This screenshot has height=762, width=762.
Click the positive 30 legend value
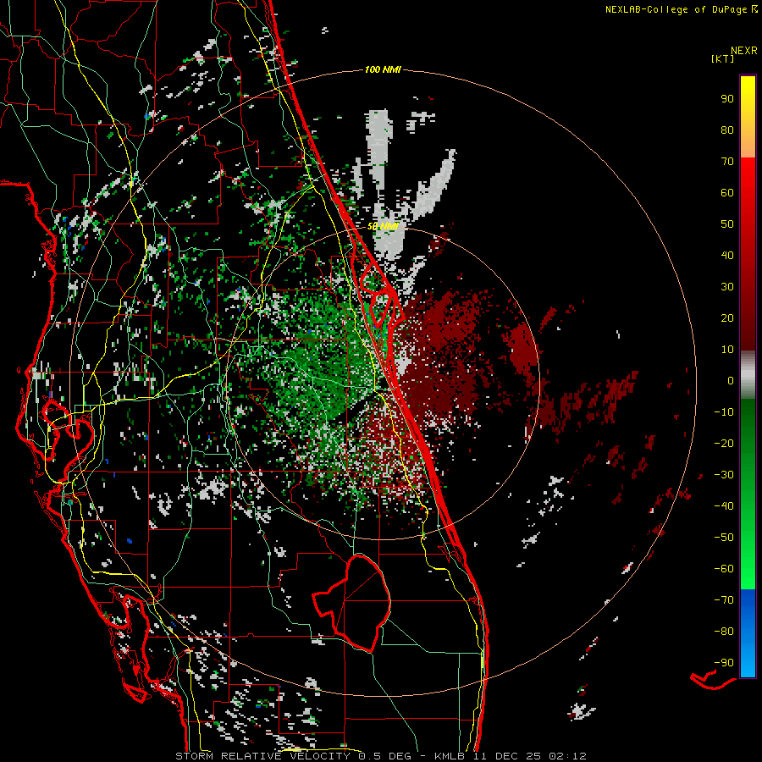pyautogui.click(x=727, y=287)
